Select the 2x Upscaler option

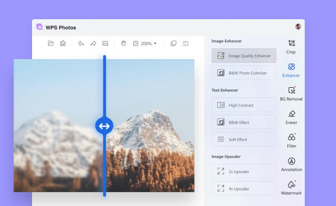tap(244, 171)
